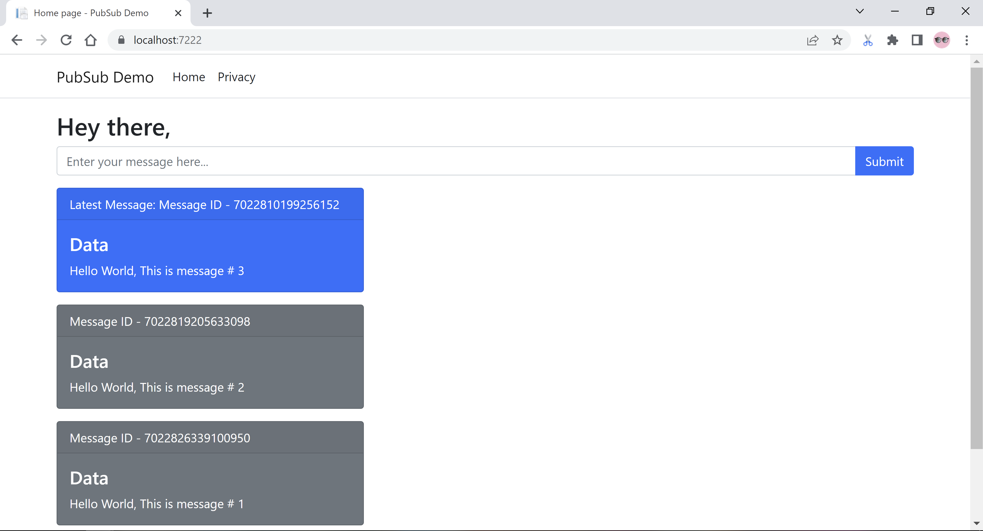Expand the tab search chevron
983x531 pixels.
[860, 11]
